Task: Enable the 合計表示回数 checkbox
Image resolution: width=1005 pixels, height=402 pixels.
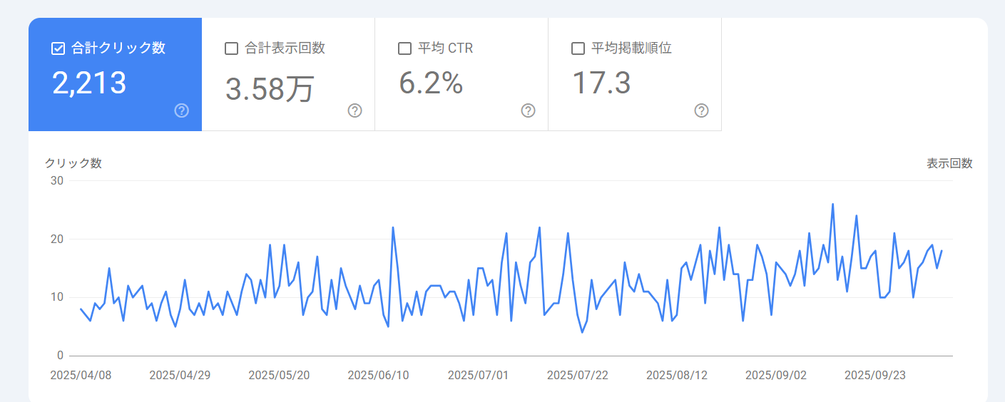Action: [x=231, y=48]
